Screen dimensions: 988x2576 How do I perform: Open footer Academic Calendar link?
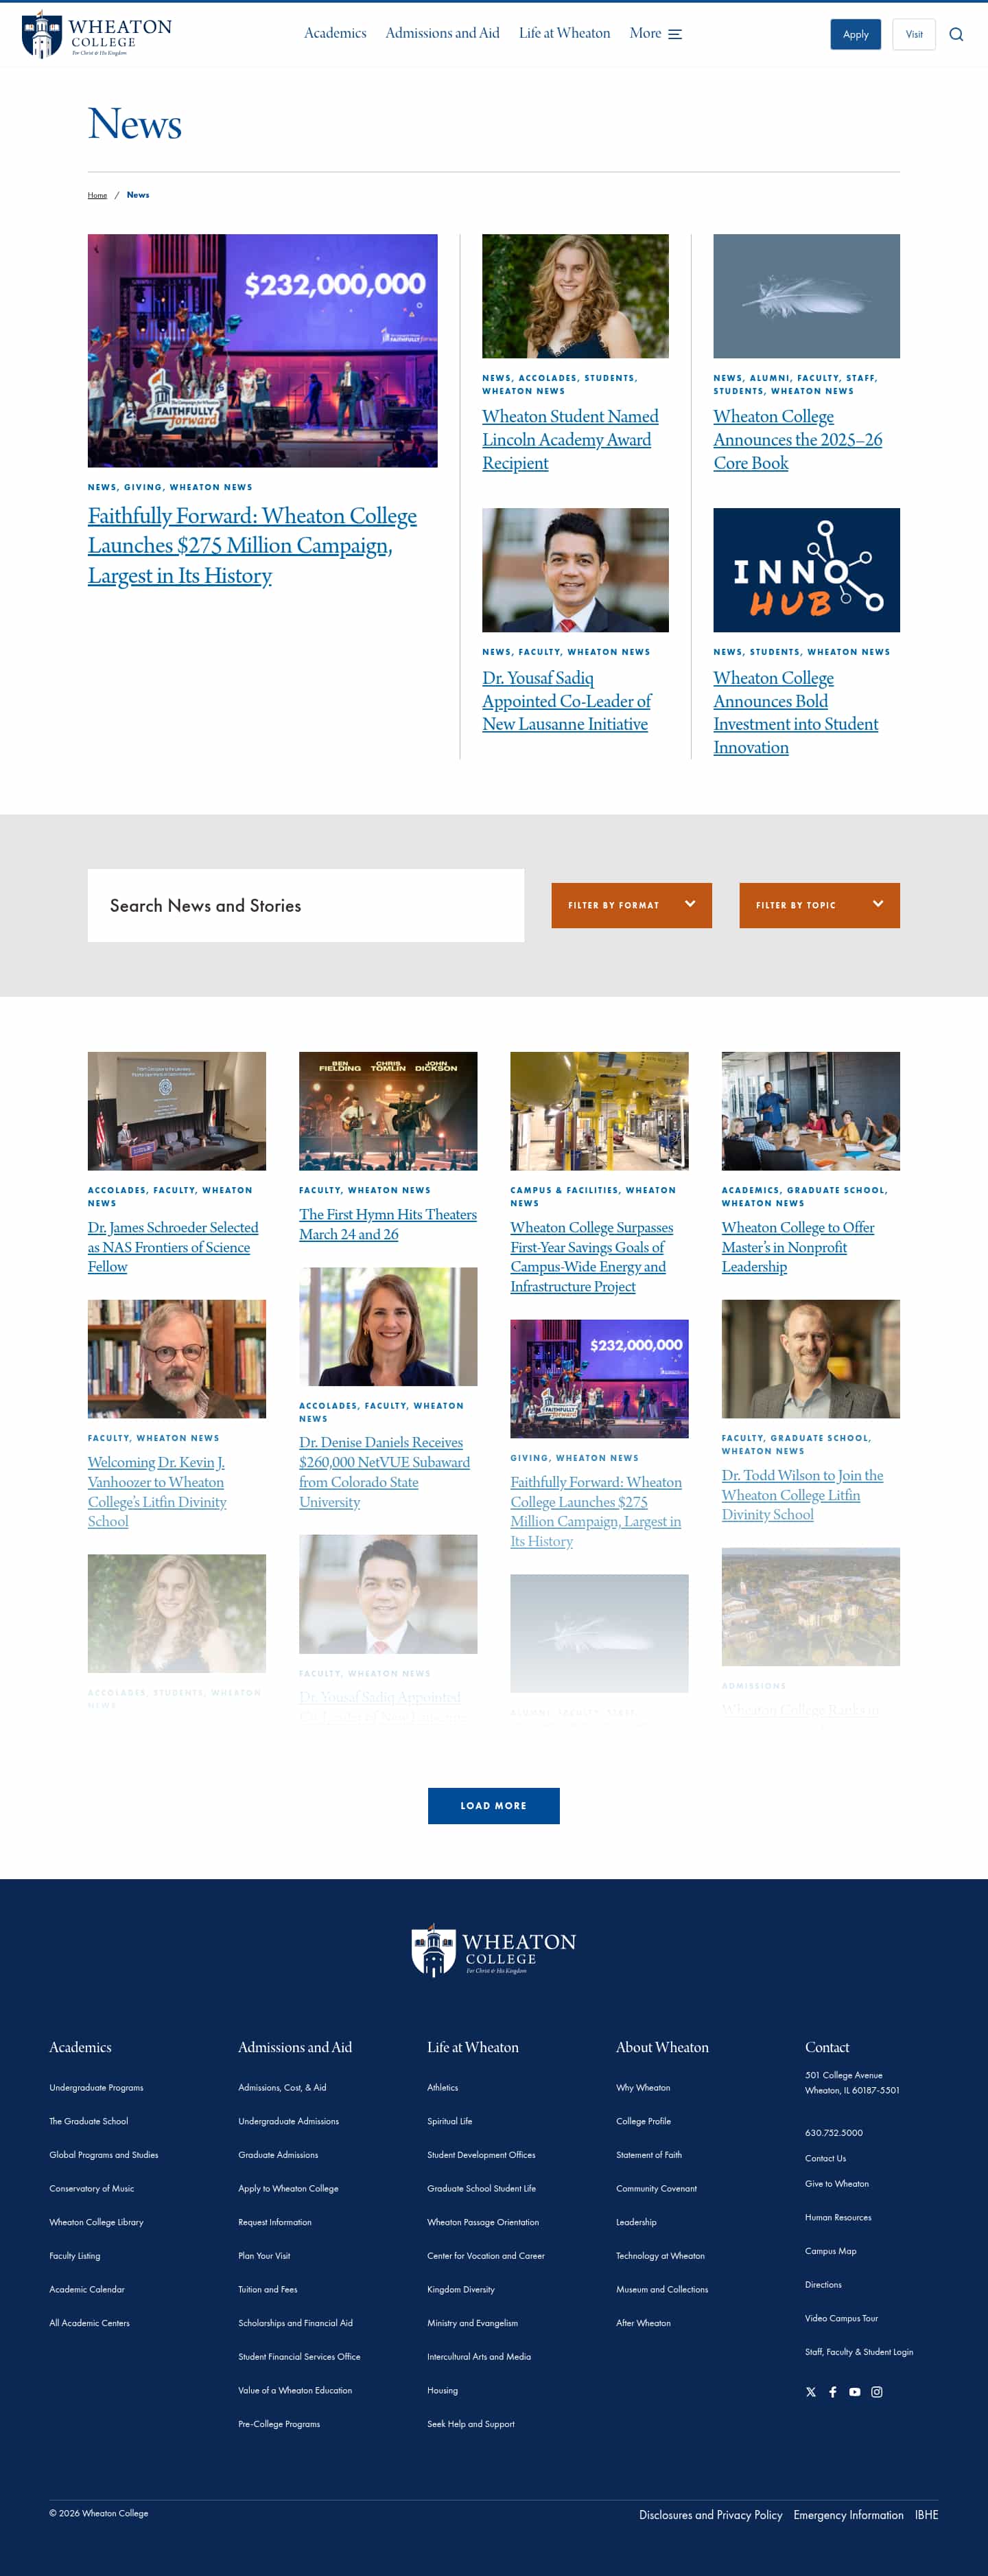[x=87, y=2289]
